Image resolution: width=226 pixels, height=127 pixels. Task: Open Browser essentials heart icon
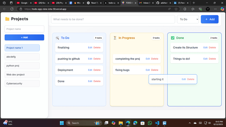200,9
